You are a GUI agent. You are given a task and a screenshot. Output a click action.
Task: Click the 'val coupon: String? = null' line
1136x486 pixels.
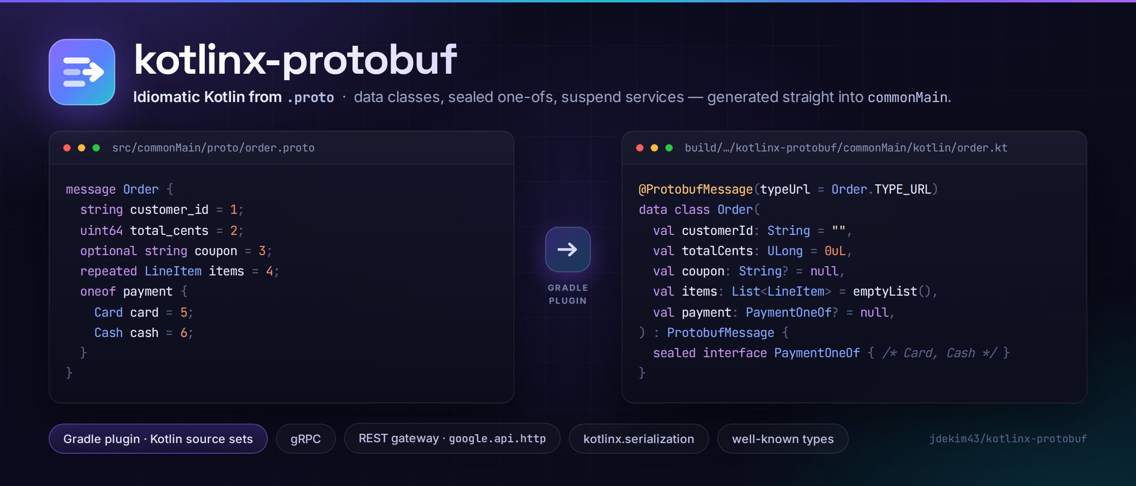[x=749, y=271]
